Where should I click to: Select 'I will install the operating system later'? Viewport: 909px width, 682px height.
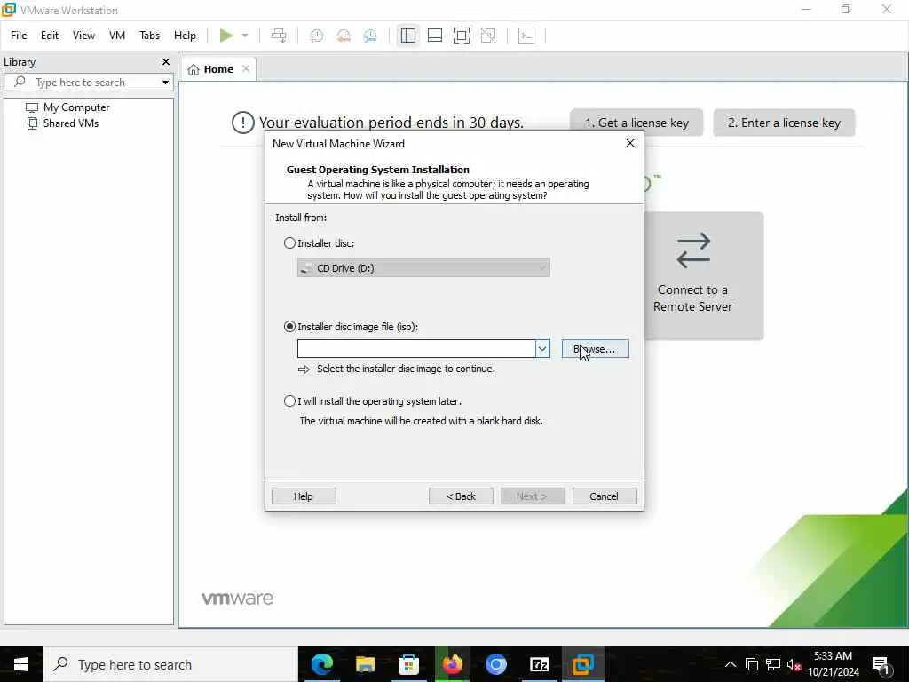click(x=290, y=400)
